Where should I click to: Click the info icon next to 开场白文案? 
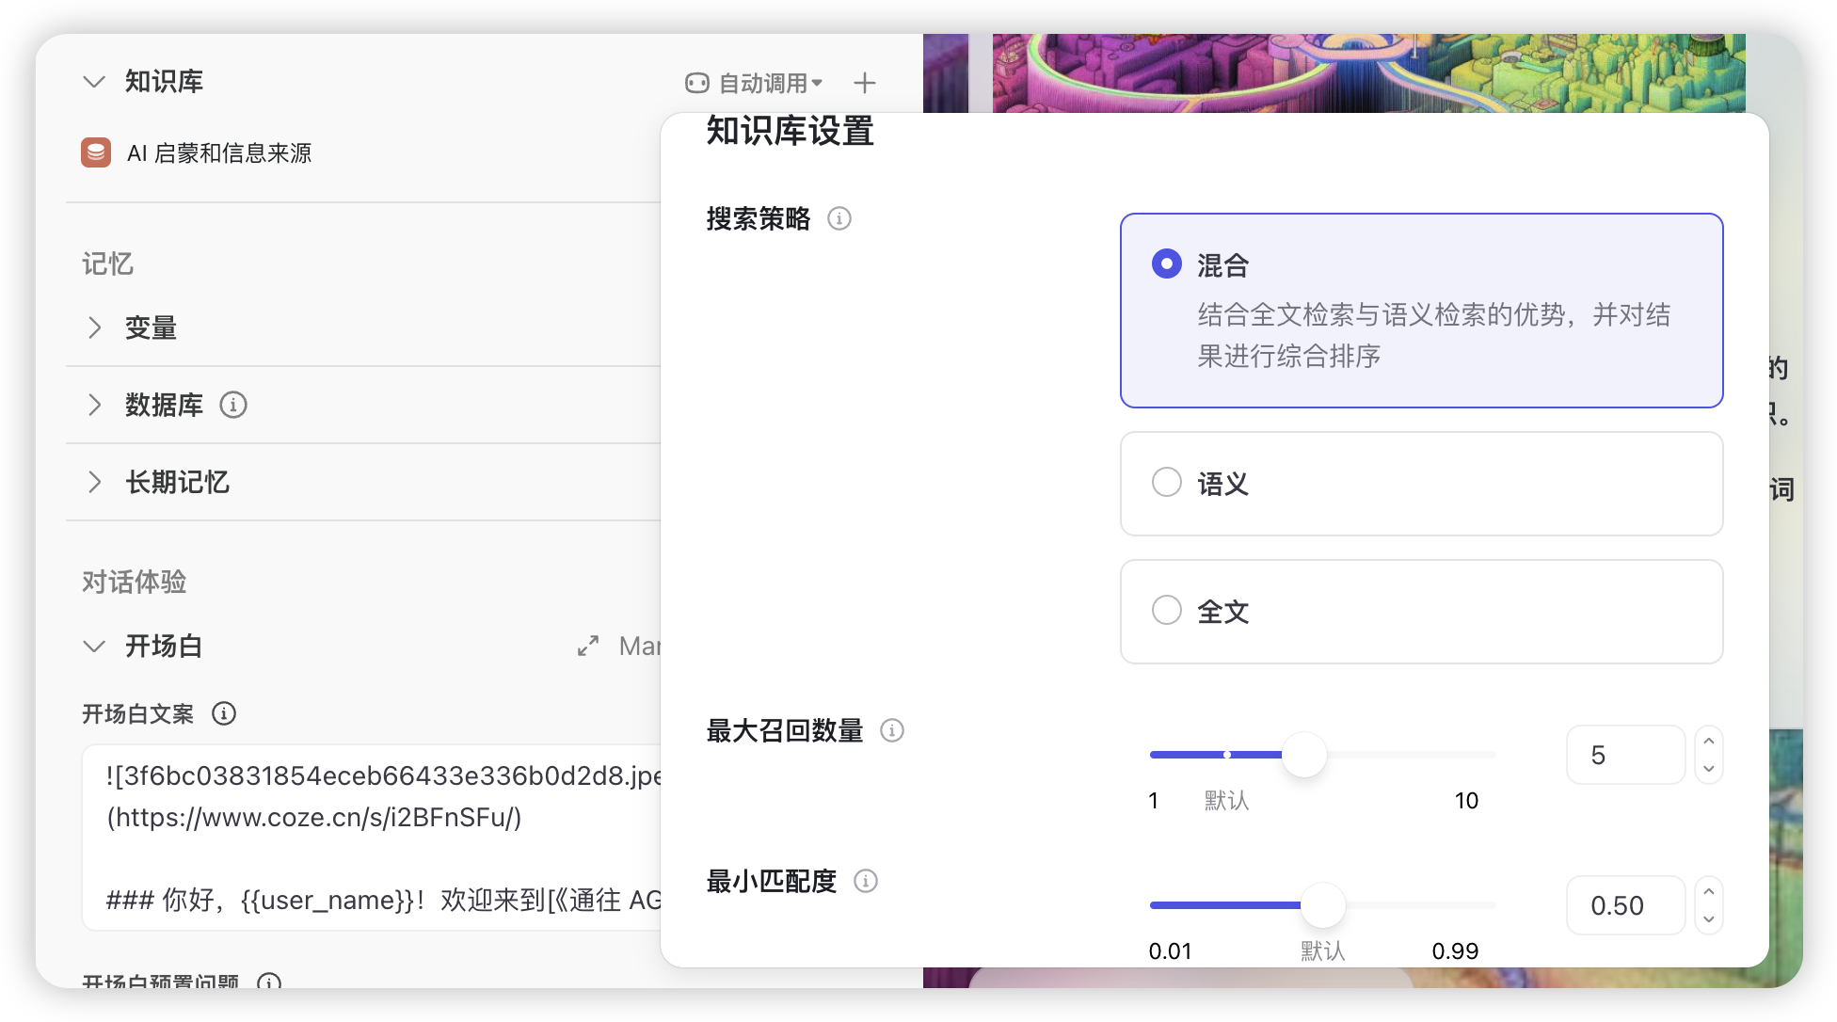pos(224,713)
